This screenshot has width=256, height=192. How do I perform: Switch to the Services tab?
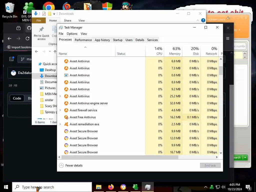click(152, 40)
